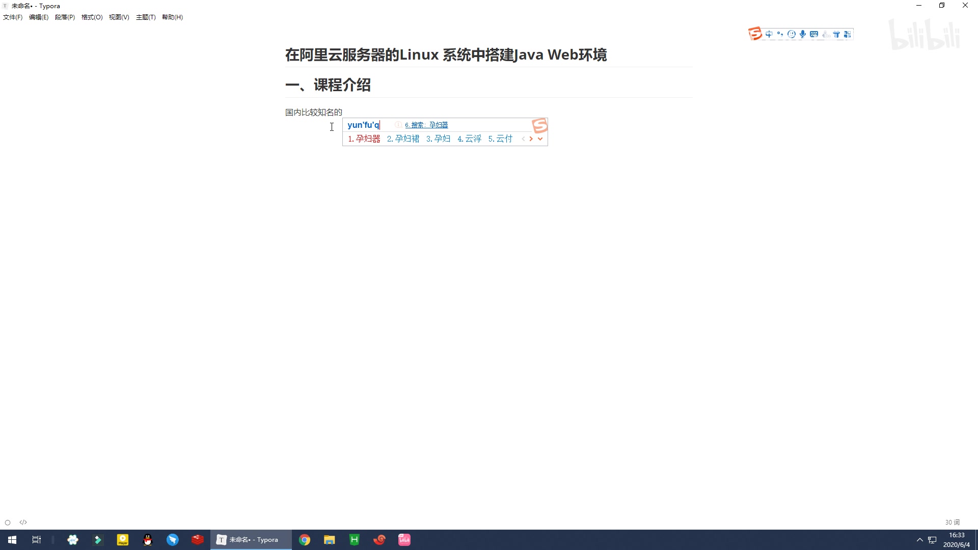Open the green H taskbar app
The height and width of the screenshot is (550, 978).
click(x=355, y=540)
